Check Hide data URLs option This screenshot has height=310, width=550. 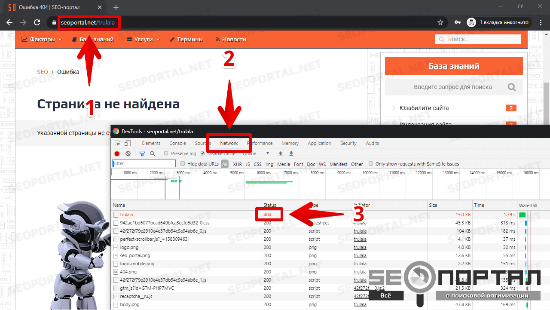point(183,164)
